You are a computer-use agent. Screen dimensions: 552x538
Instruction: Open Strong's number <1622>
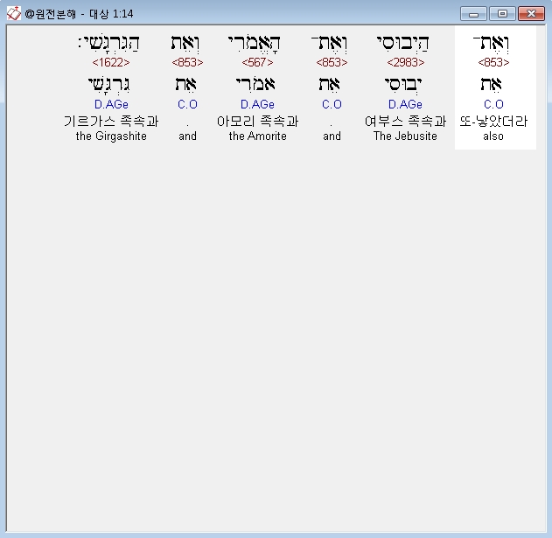[x=111, y=62]
